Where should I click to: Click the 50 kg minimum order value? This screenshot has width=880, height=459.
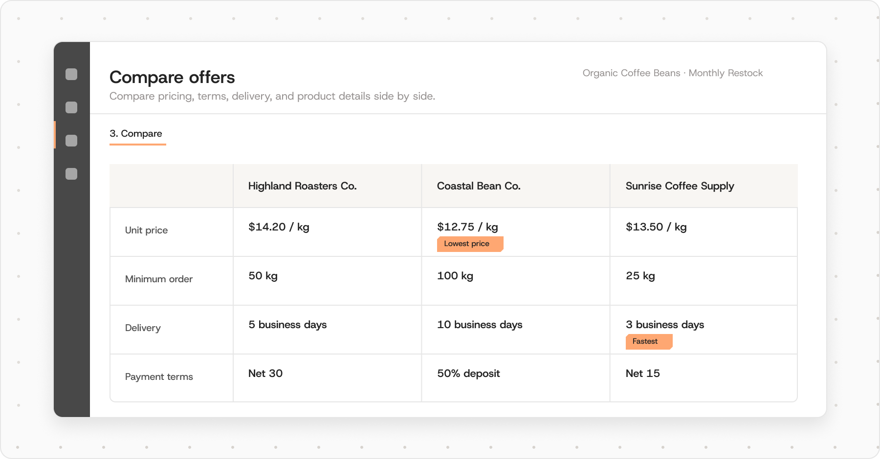coord(263,276)
